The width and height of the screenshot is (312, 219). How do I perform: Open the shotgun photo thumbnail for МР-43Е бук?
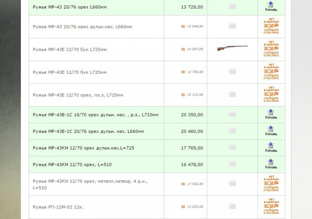tap(232, 48)
